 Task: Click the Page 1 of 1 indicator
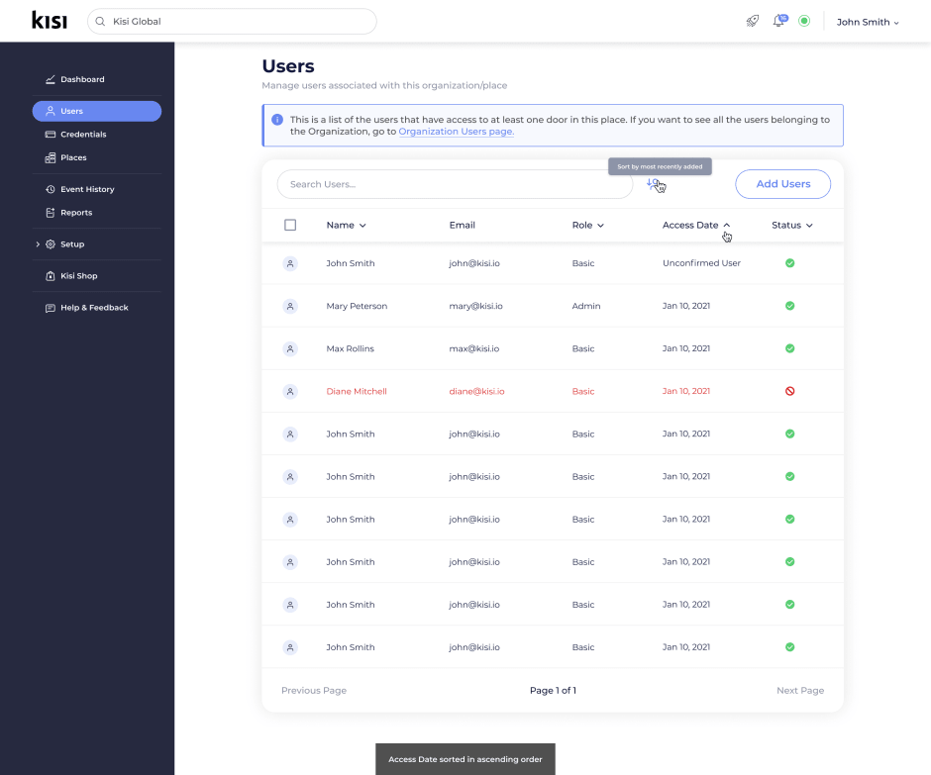[553, 690]
